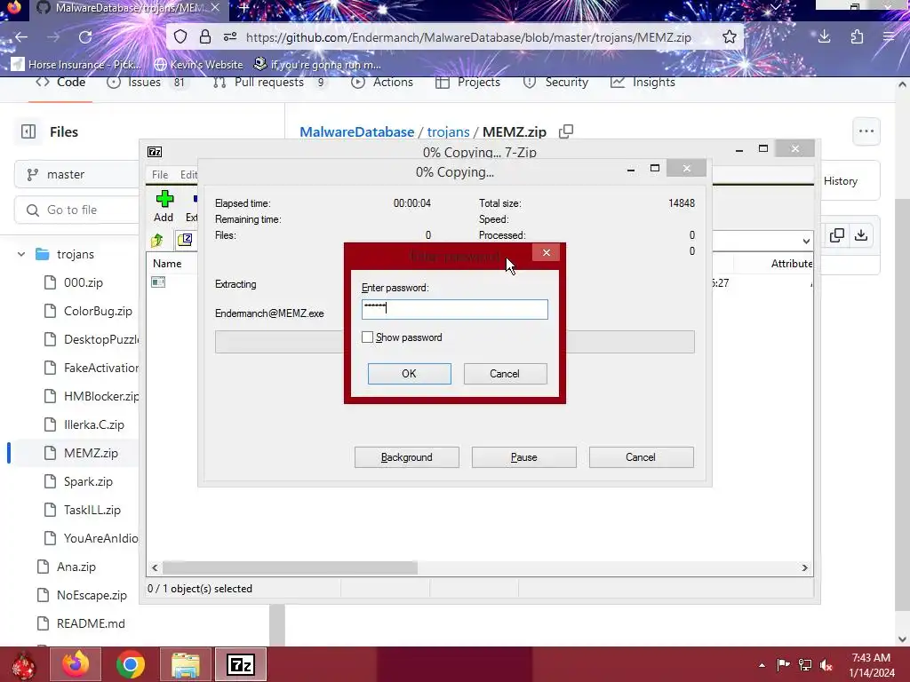Image resolution: width=910 pixels, height=682 pixels.
Task: Open ColorBug.zip in file tree
Action: pos(98,311)
